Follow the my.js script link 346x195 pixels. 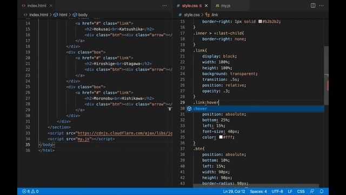coord(83,139)
